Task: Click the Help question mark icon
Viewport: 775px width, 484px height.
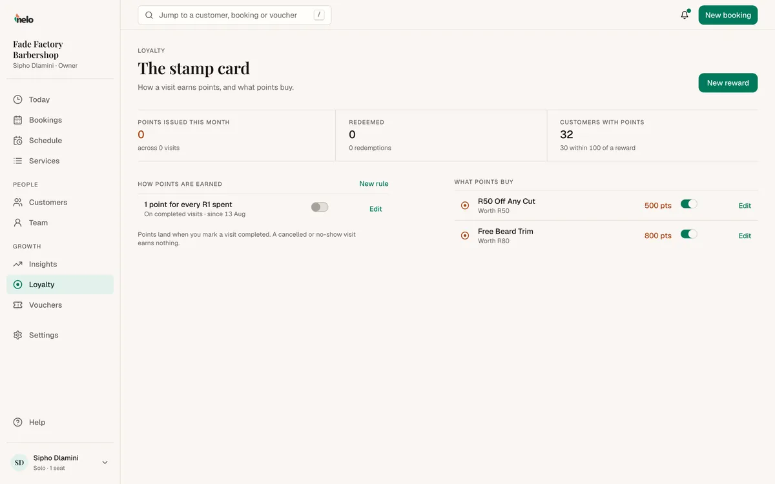Action: pos(17,422)
